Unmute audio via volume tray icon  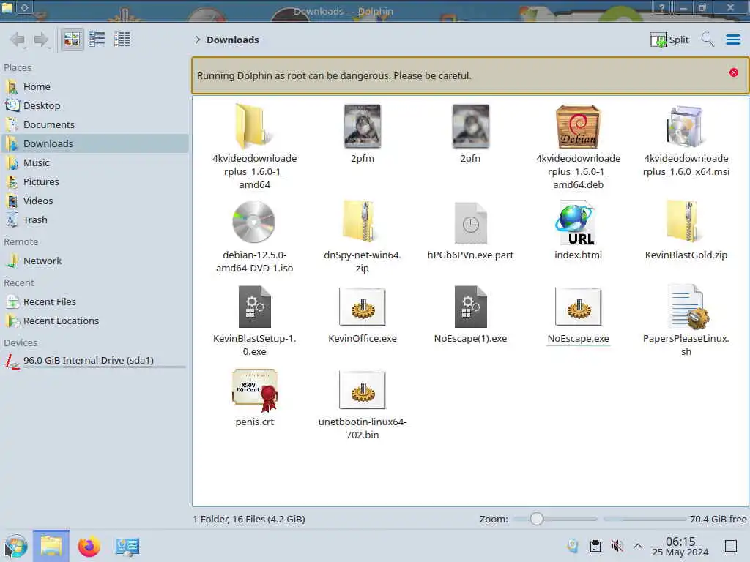[x=617, y=546]
